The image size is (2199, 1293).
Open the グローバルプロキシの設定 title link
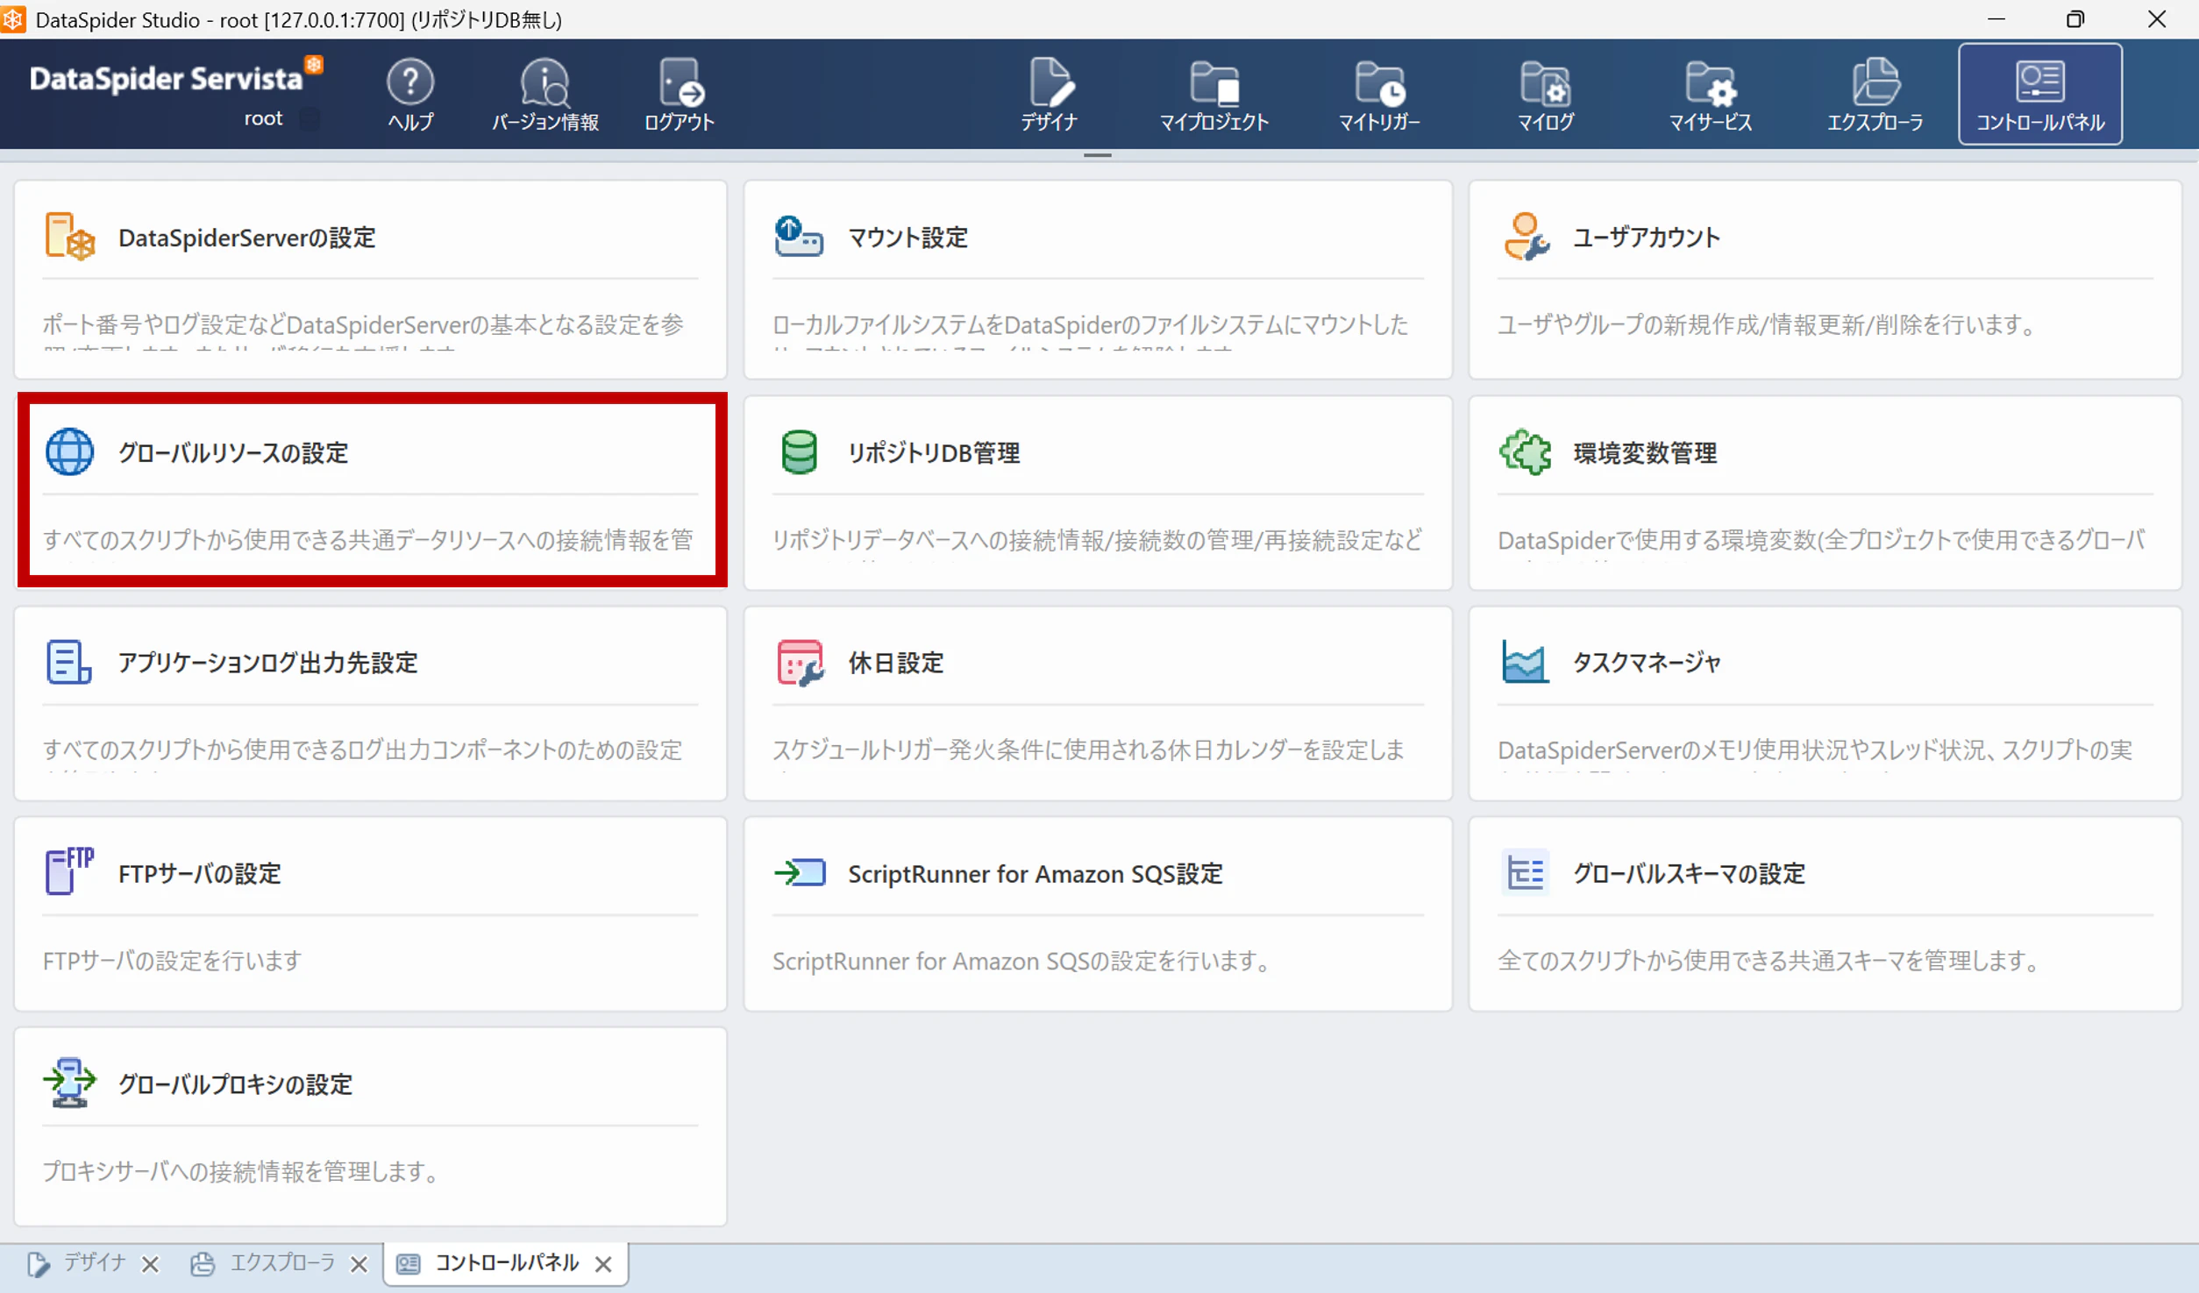tap(235, 1084)
